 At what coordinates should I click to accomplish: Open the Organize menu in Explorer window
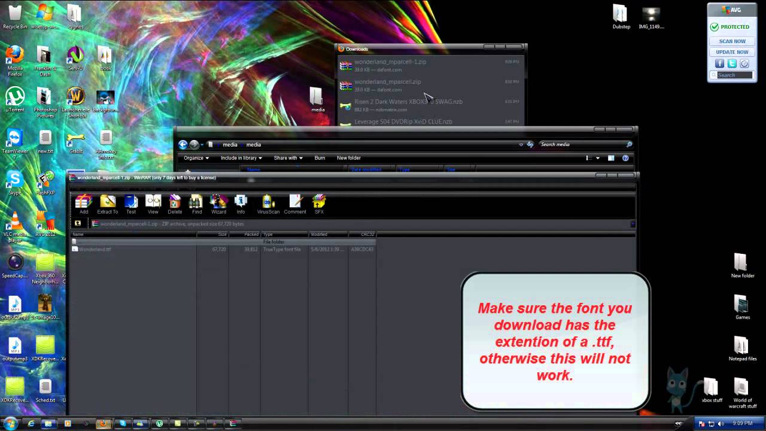196,158
